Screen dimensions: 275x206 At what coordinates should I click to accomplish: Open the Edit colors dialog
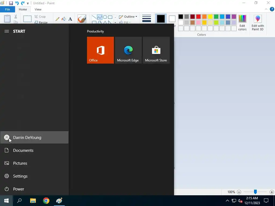coord(242,23)
